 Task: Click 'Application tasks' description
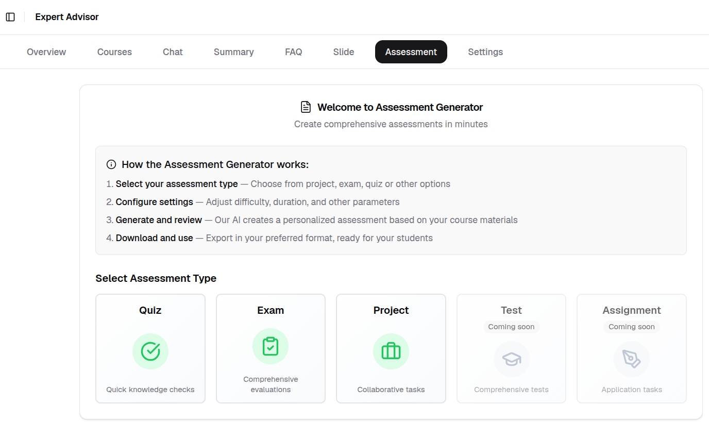[632, 390]
